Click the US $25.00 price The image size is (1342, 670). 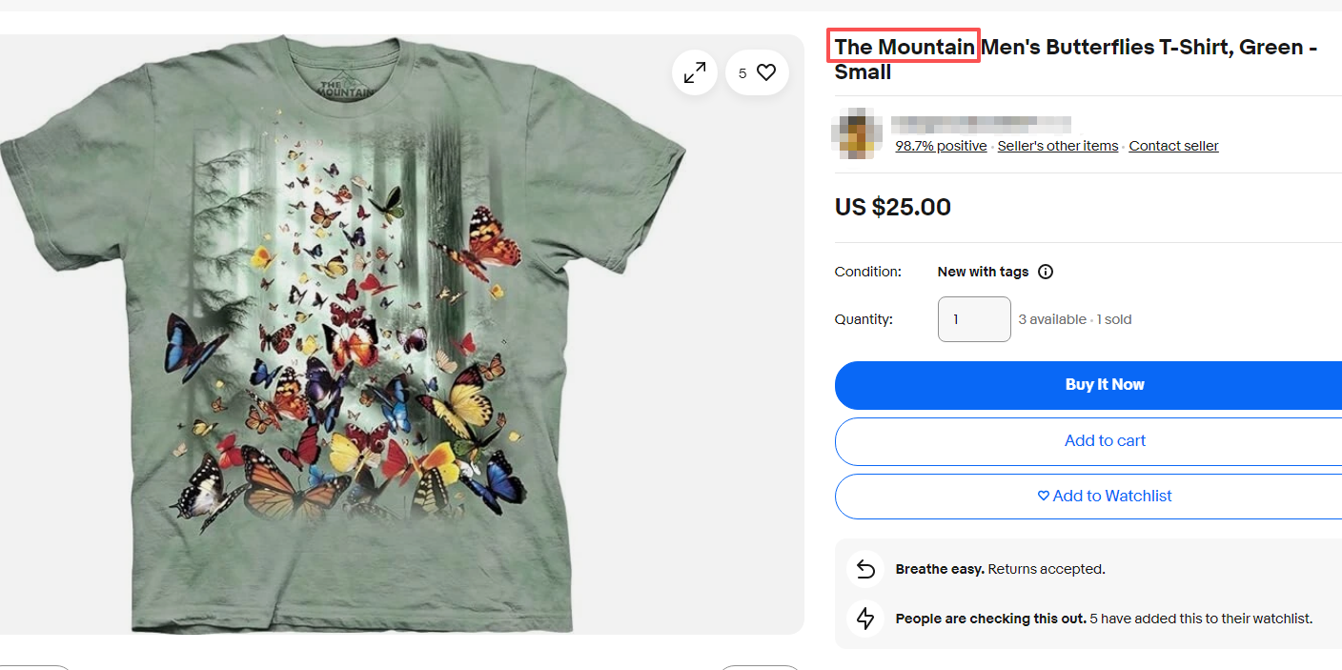[x=892, y=207]
